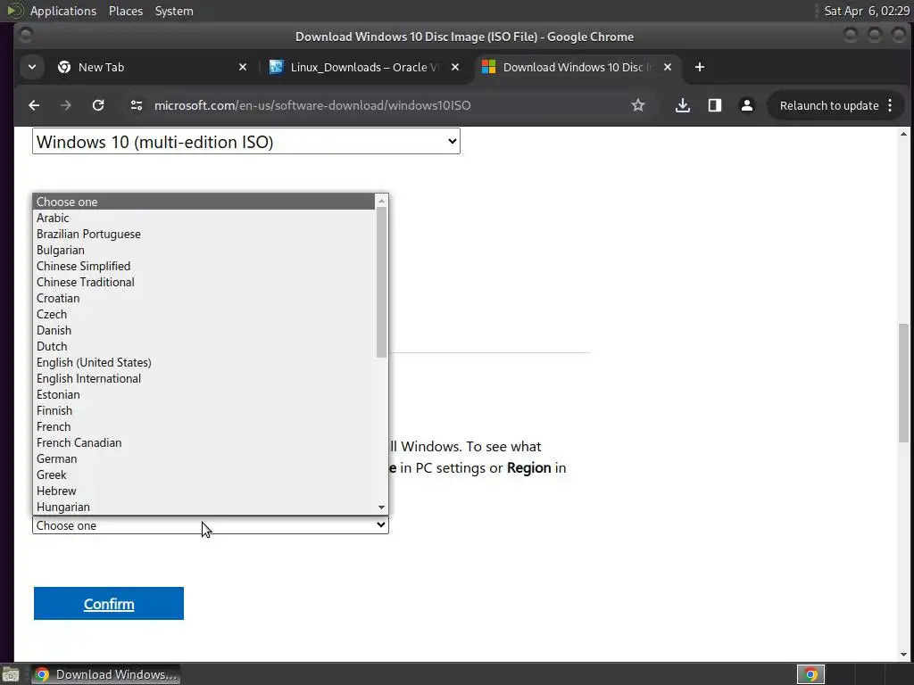The image size is (914, 685).
Task: Select Greek language option
Action: point(204,475)
